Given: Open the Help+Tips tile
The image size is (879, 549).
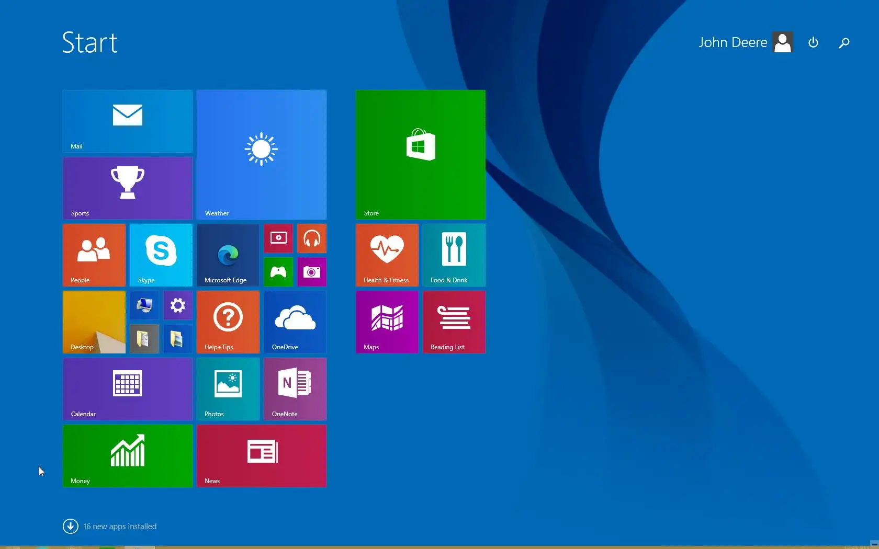Looking at the screenshot, I should pos(228,322).
